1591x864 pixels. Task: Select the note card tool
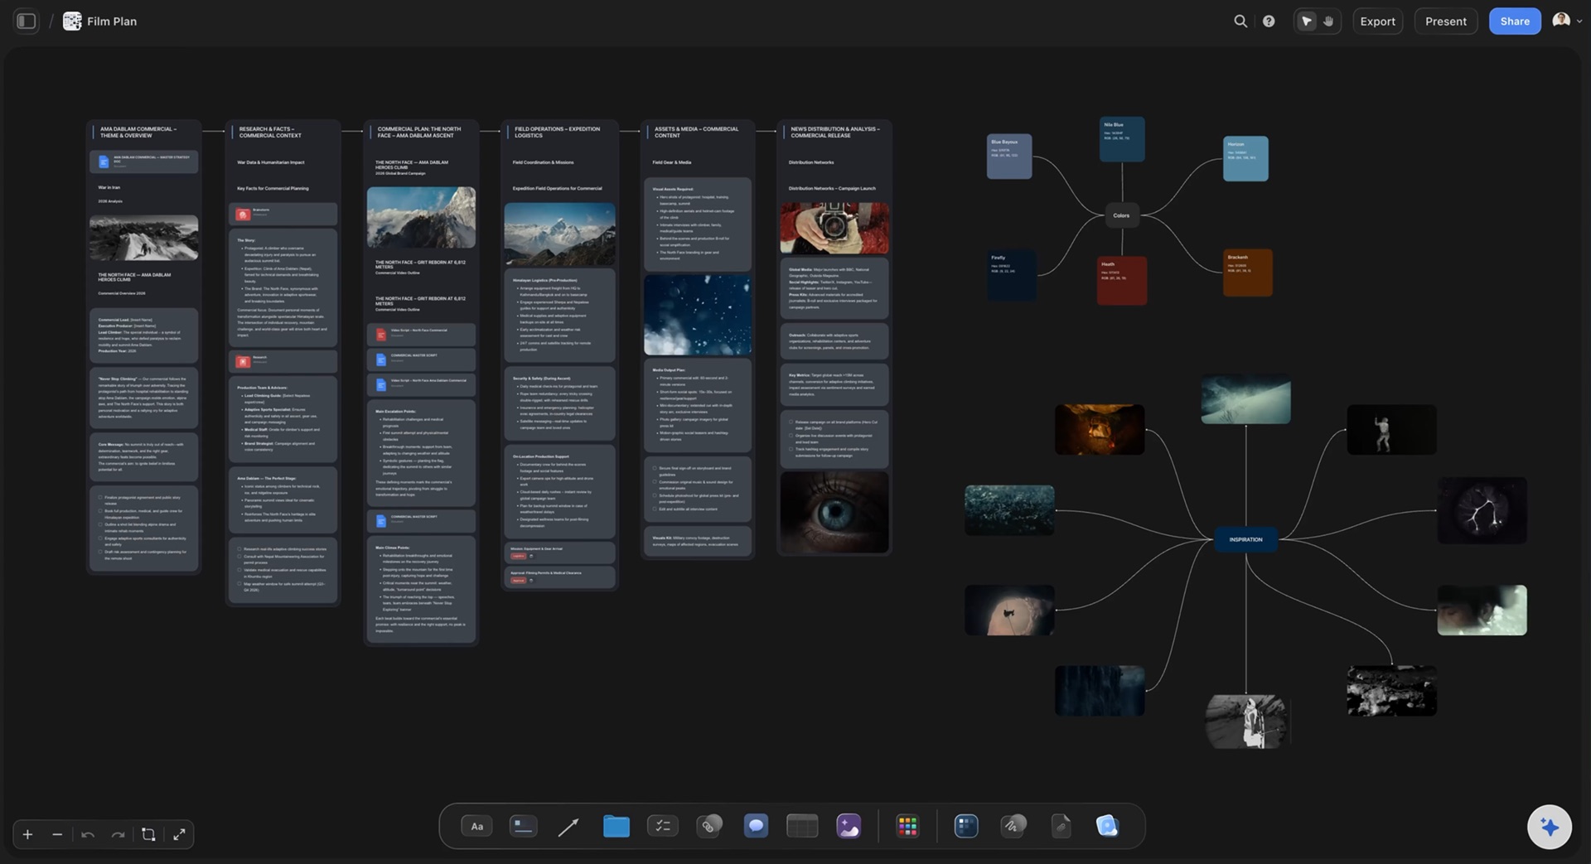point(523,826)
